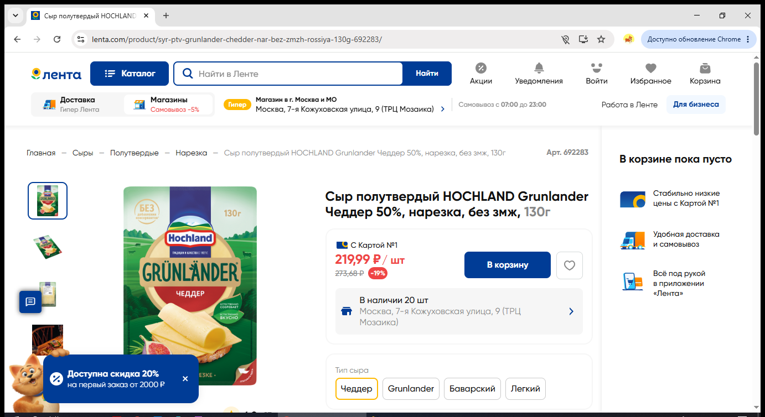Close the 20% discount banner
This screenshot has width=765, height=417.
coord(185,379)
